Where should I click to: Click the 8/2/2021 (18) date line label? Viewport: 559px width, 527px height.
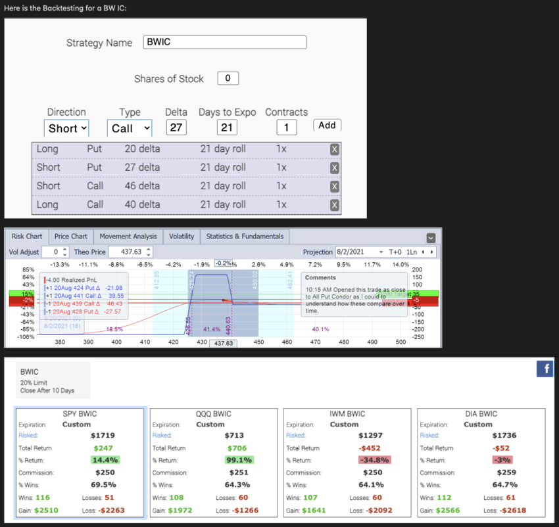coord(62,326)
